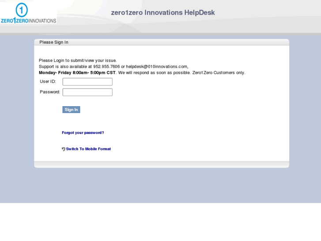This screenshot has height=241, width=321.
Task: Click the Zero1Zero Innovations logo
Action: pos(28,13)
